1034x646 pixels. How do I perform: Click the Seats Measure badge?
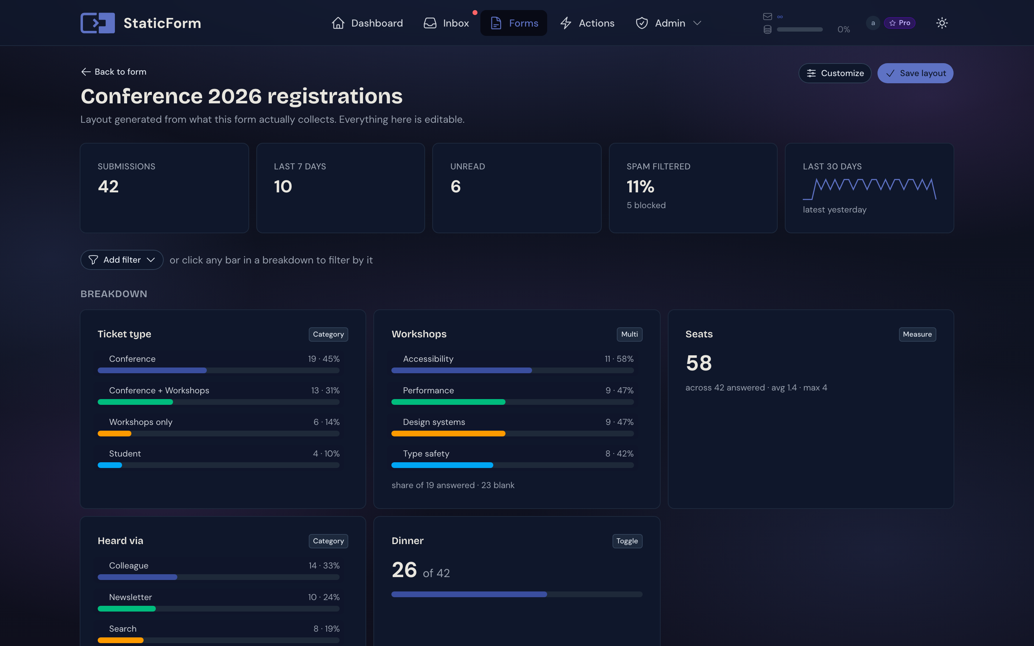tap(917, 334)
